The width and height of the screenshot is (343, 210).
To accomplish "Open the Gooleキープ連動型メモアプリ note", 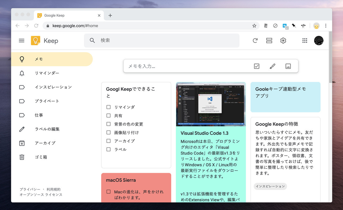I will point(285,97).
